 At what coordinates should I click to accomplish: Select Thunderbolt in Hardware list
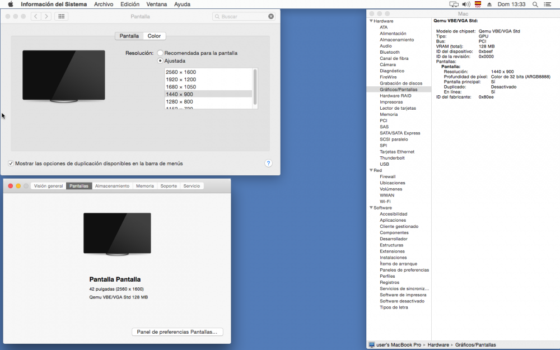pyautogui.click(x=392, y=158)
